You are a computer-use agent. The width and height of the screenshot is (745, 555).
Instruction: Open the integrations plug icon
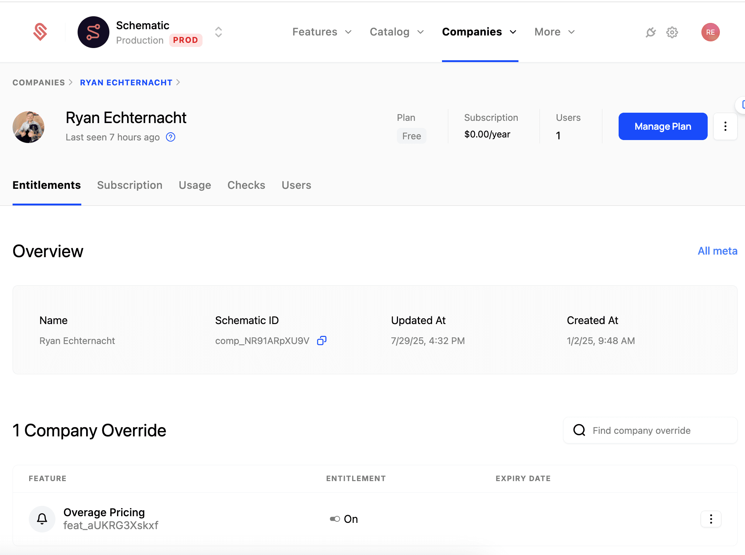651,33
